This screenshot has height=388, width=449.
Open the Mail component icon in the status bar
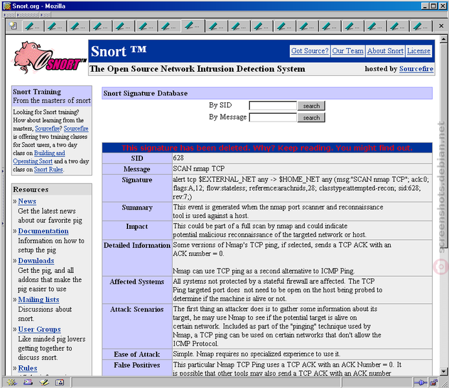point(28,382)
